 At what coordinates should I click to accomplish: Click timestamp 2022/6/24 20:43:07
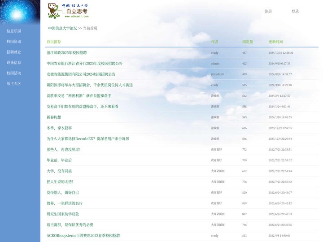click(280, 192)
